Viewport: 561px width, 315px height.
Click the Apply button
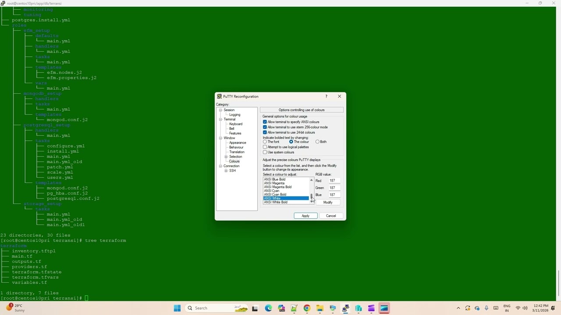[x=305, y=216]
